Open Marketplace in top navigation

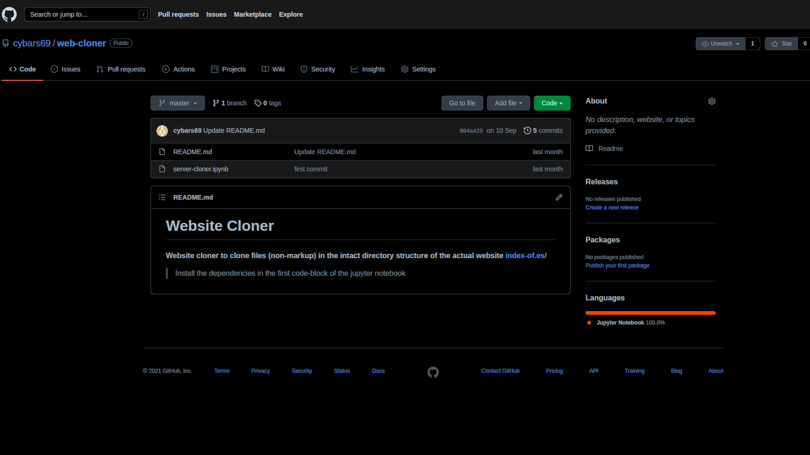pyautogui.click(x=253, y=14)
